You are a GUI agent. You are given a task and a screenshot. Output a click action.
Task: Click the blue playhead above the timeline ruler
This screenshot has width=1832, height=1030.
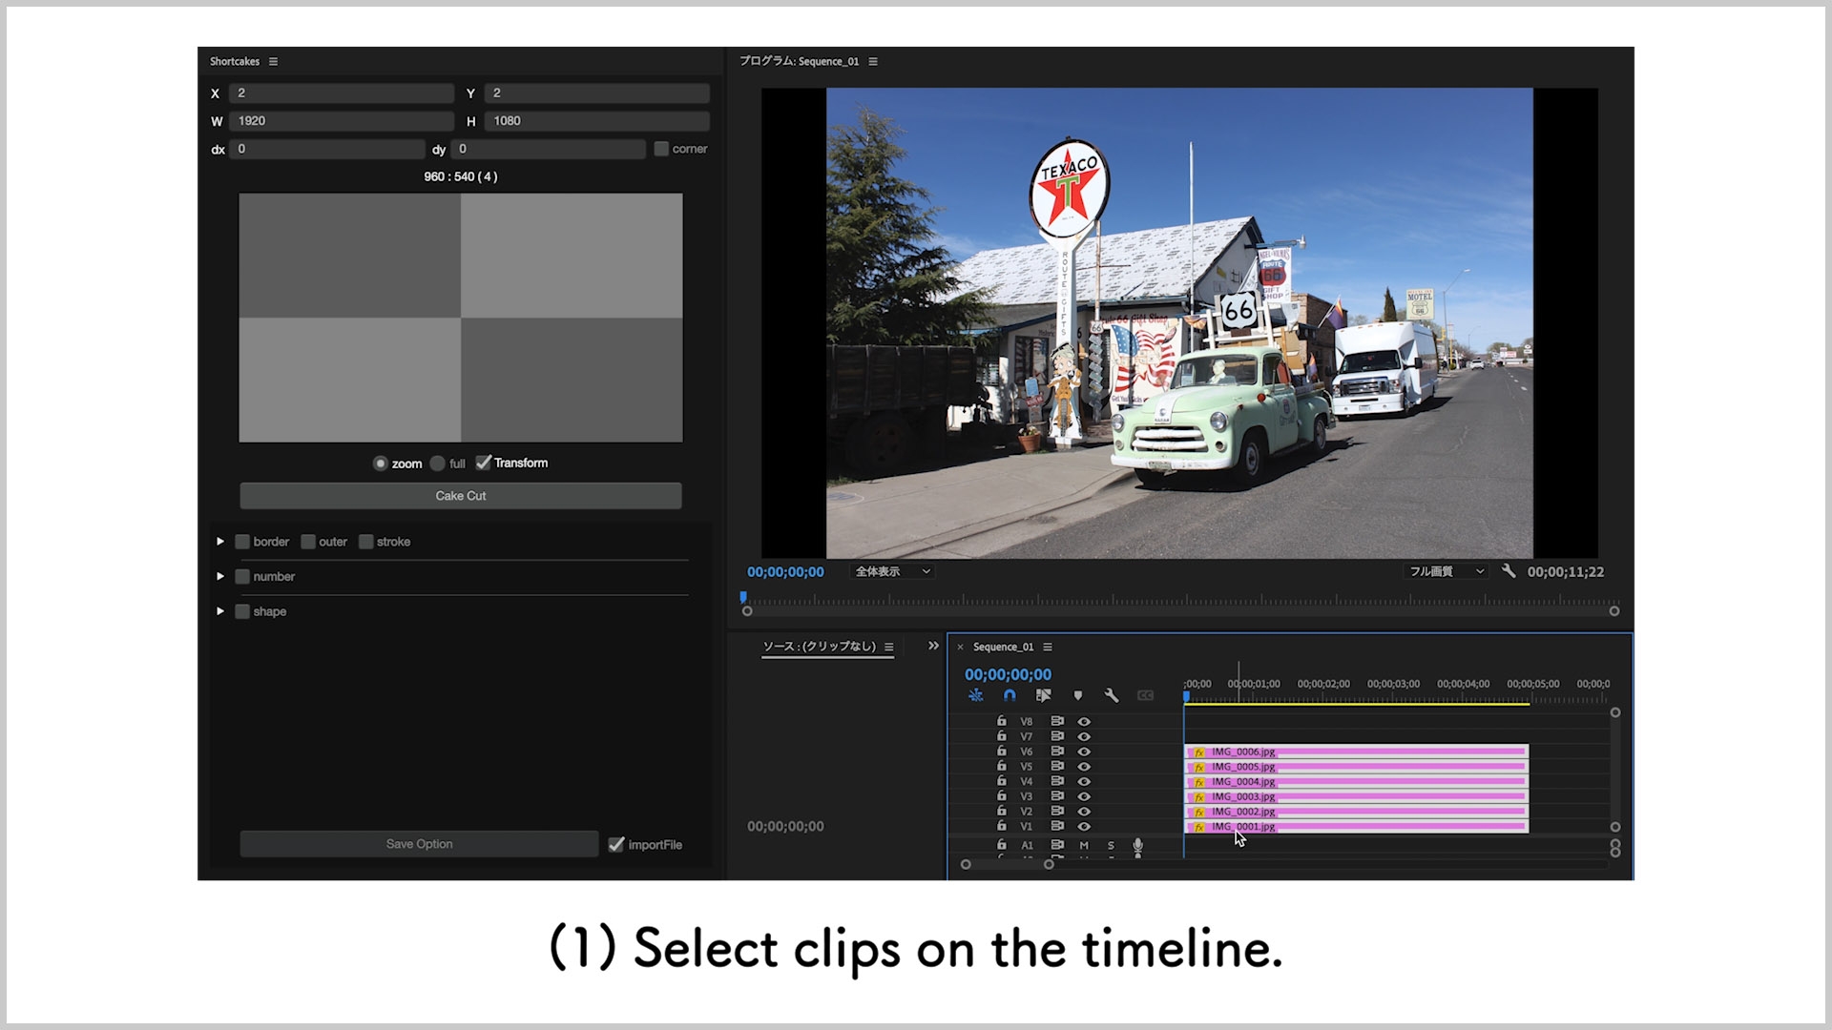click(x=1187, y=697)
